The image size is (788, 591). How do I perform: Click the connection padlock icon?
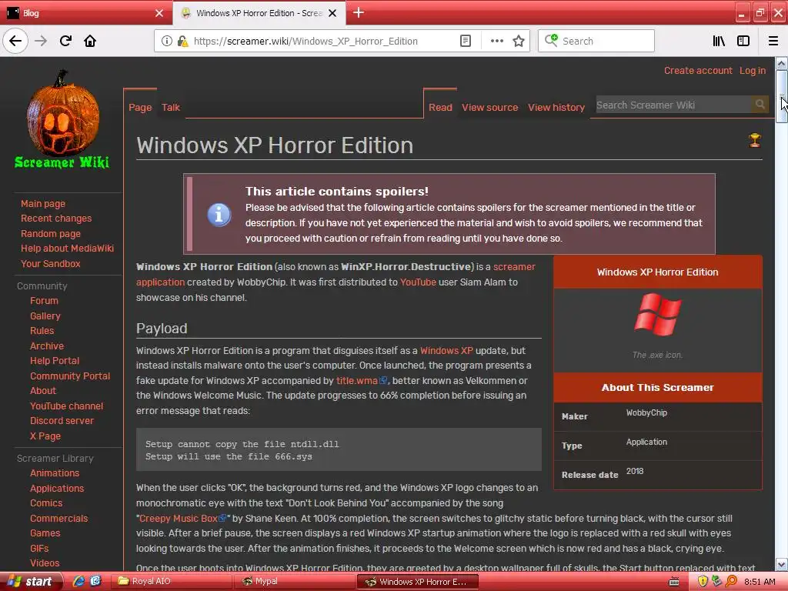click(x=182, y=41)
